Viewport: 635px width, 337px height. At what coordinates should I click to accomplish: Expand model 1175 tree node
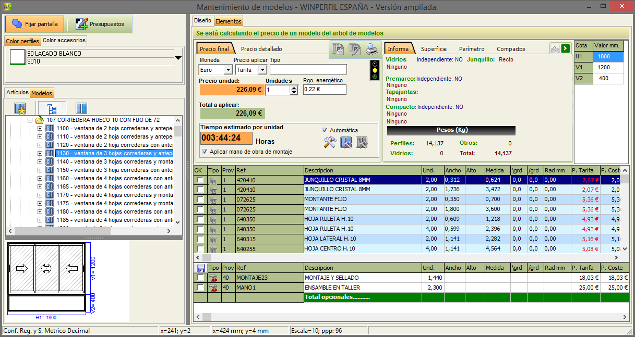40,203
